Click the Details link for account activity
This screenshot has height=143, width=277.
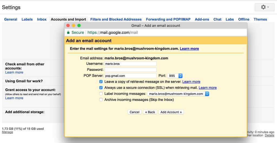[269, 135]
